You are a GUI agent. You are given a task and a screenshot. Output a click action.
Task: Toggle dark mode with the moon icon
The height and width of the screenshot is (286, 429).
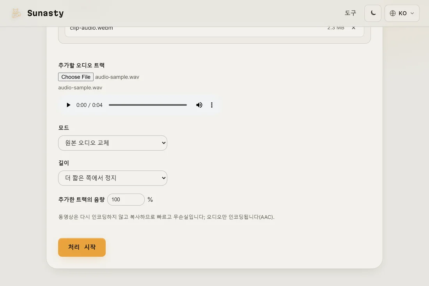[x=372, y=13]
